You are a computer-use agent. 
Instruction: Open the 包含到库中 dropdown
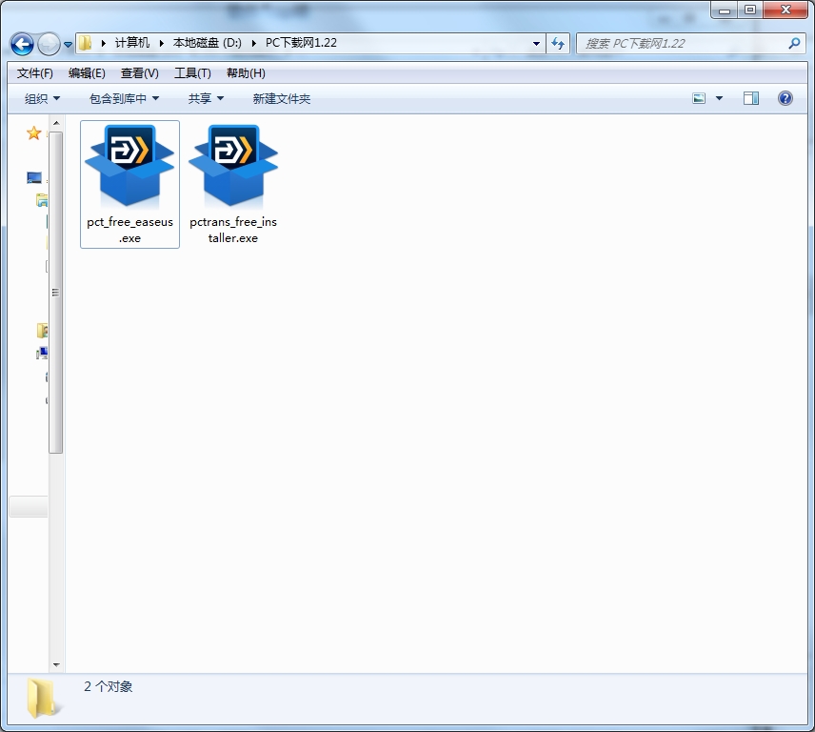pyautogui.click(x=124, y=98)
